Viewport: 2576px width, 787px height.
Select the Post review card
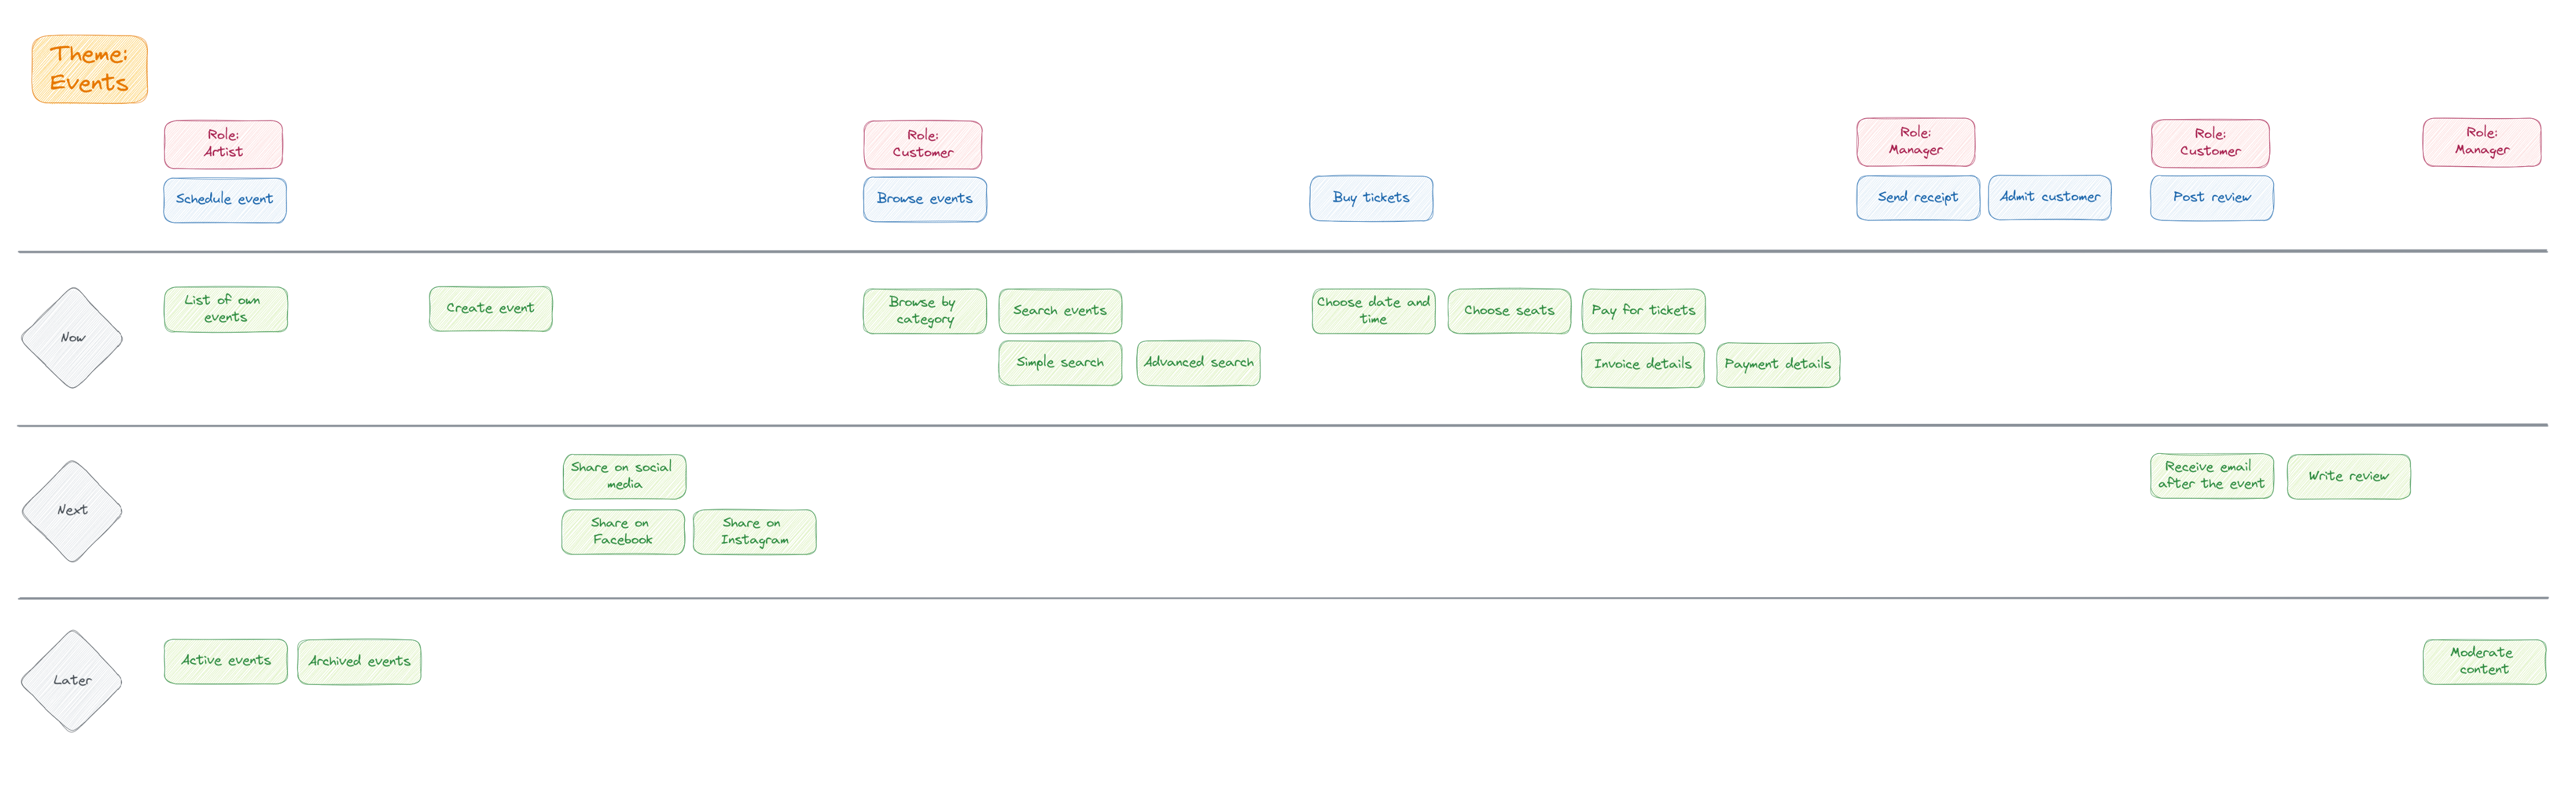click(x=2212, y=198)
